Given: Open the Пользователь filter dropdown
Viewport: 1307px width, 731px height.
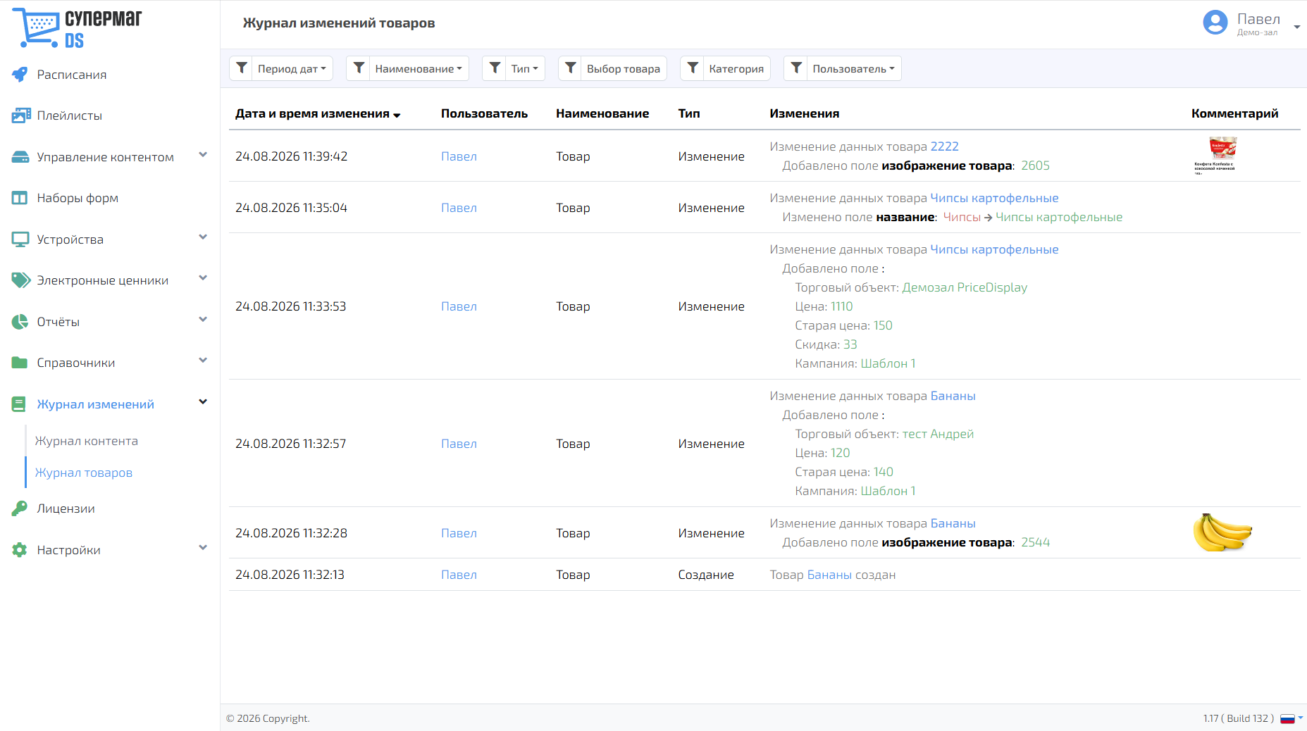Looking at the screenshot, I should click(853, 68).
